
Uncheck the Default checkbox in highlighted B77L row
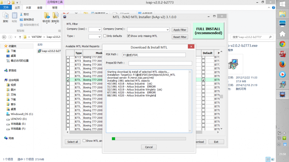(x=203, y=80)
